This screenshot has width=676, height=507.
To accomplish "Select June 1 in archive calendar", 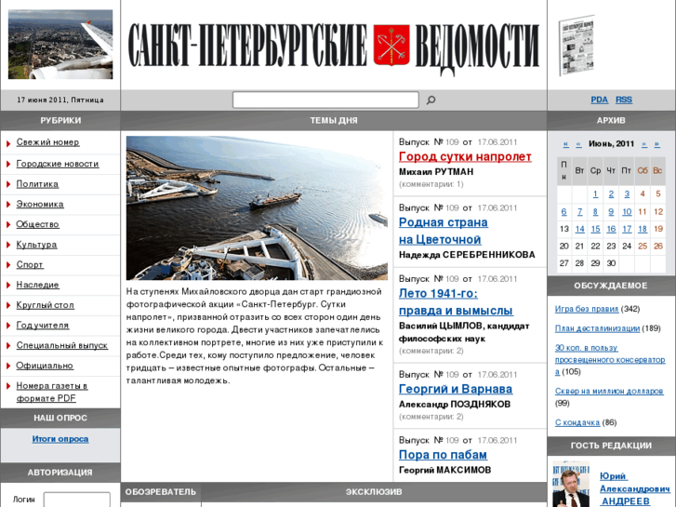I will pos(595,194).
